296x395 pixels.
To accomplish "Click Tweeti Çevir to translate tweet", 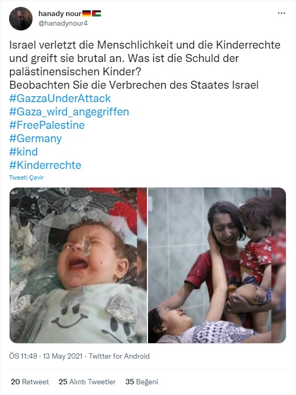I will click(27, 177).
